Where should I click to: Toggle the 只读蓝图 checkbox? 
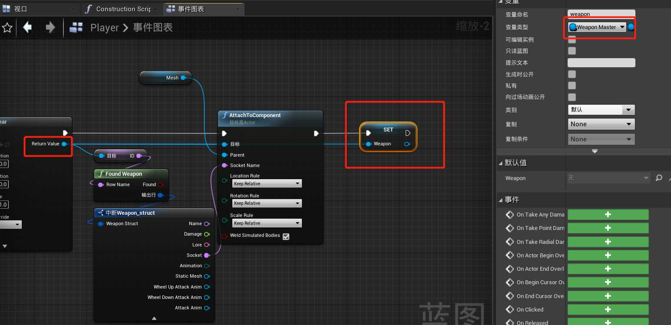(x=572, y=51)
